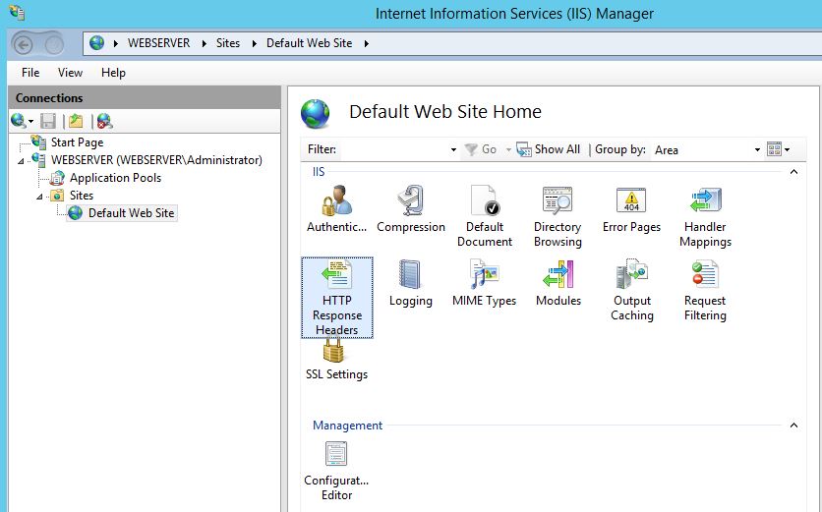Collapse the Sites tree node arrow
822x512 pixels.
tap(39, 197)
